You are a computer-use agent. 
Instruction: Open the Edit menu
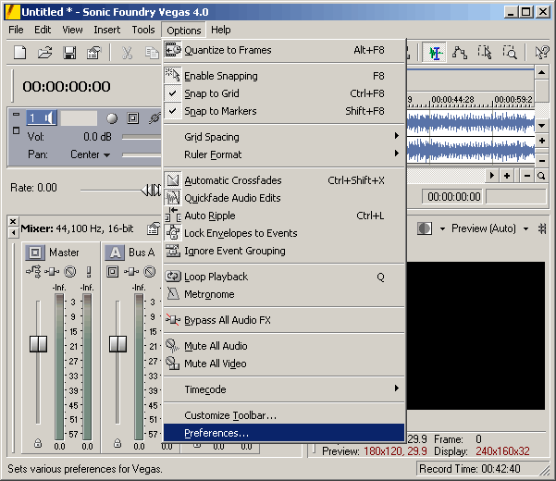43,30
